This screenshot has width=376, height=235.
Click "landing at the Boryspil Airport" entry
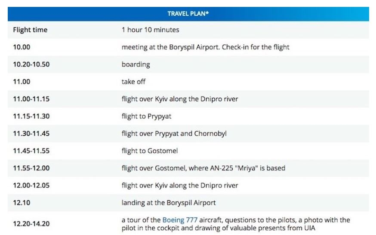click(168, 202)
